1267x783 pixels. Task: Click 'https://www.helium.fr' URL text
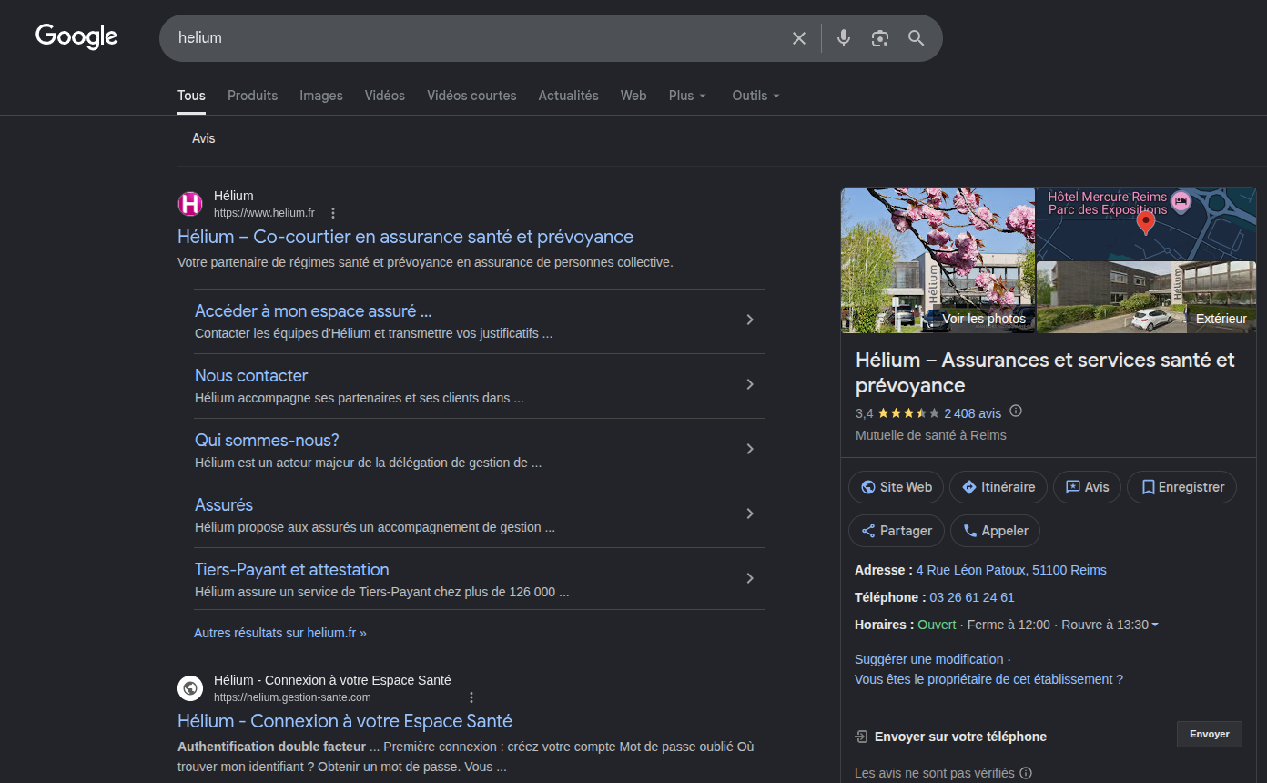click(x=264, y=213)
